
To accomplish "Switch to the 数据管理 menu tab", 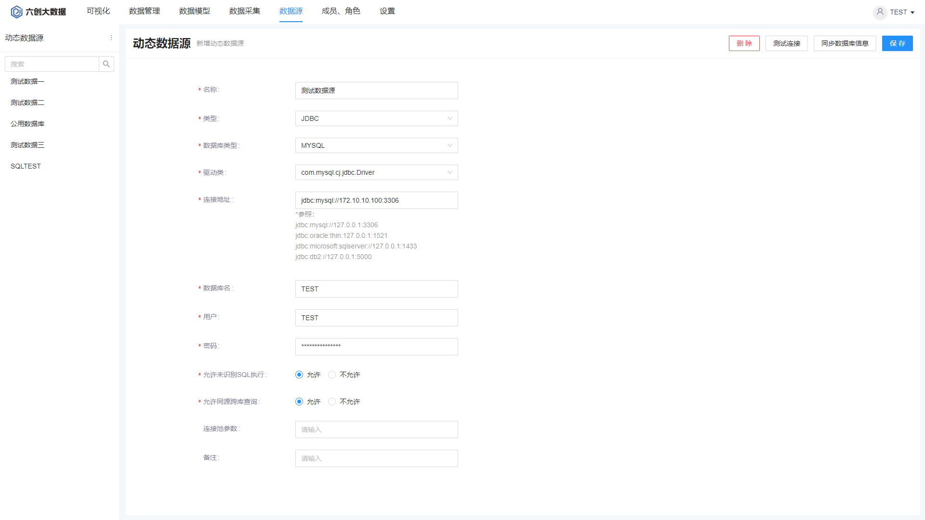I will coord(144,11).
